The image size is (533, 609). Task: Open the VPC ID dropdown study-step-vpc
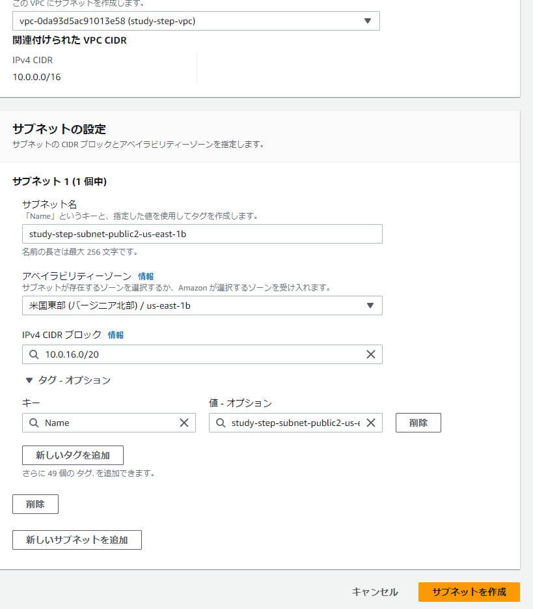[x=196, y=21]
